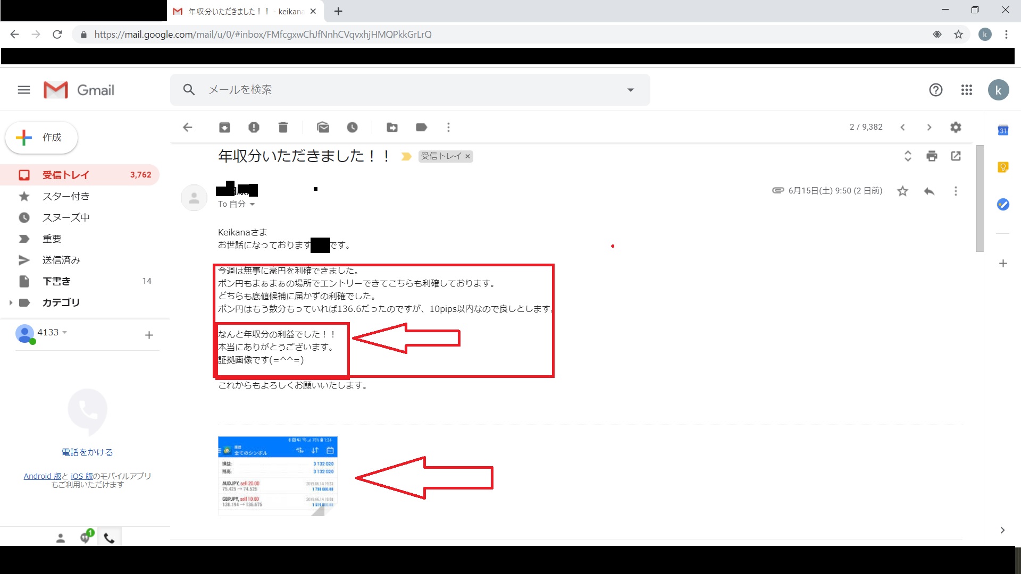Open the スター付き folder
The height and width of the screenshot is (574, 1021).
coord(66,196)
